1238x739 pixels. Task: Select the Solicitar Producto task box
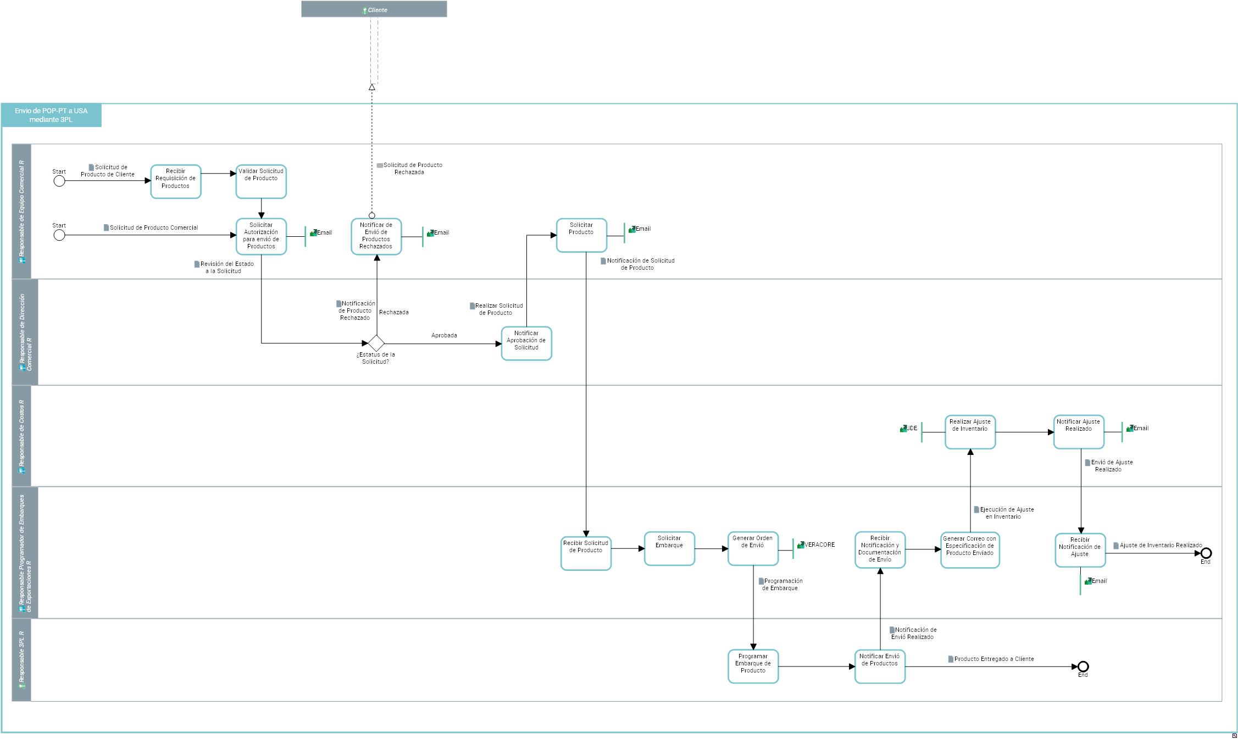tap(581, 235)
